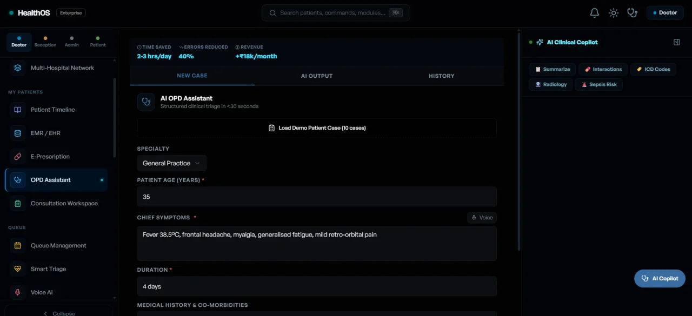692x316 pixels.
Task: Click the "MY PATIENTS" section heading
Action: pyautogui.click(x=25, y=92)
